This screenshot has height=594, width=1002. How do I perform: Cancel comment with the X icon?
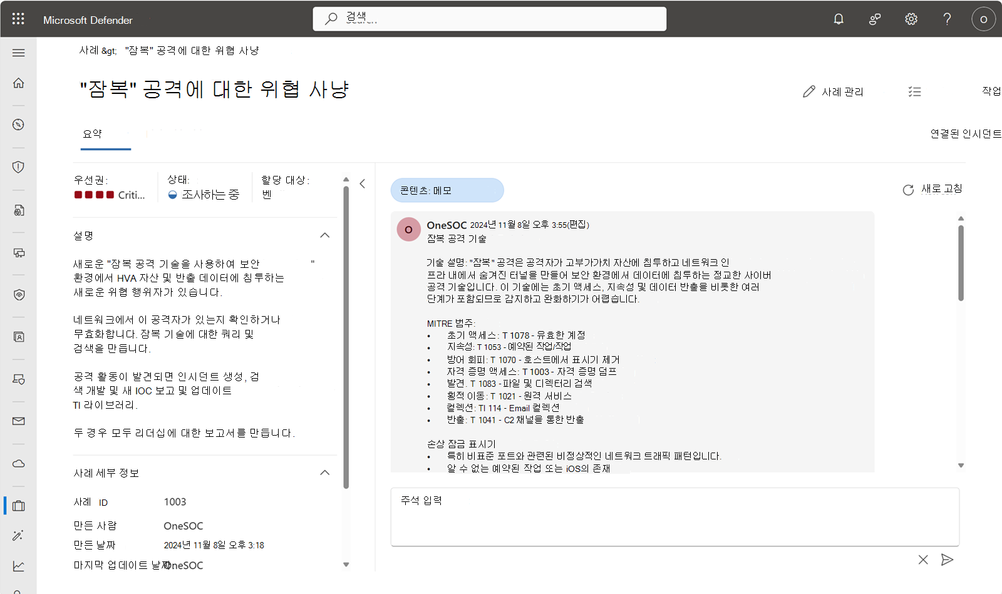(x=923, y=560)
